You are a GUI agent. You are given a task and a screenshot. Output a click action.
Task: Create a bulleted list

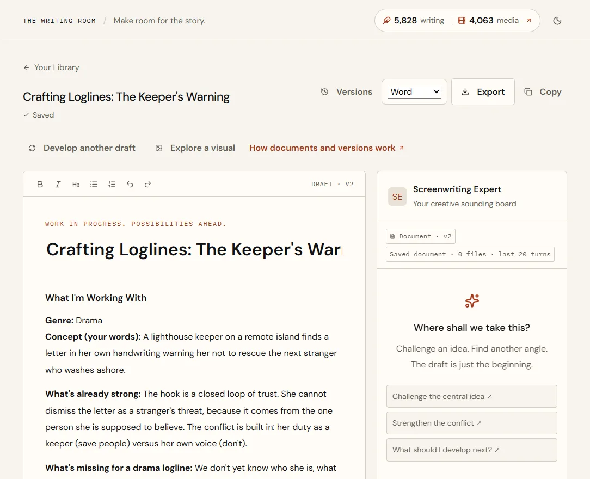[x=94, y=184]
